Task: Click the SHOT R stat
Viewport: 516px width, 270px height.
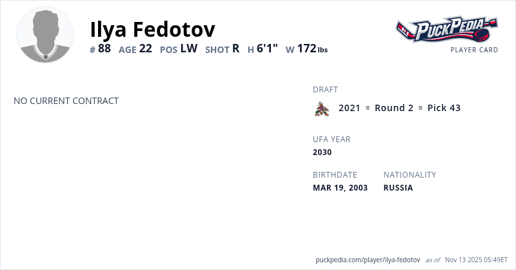Action: (x=223, y=48)
